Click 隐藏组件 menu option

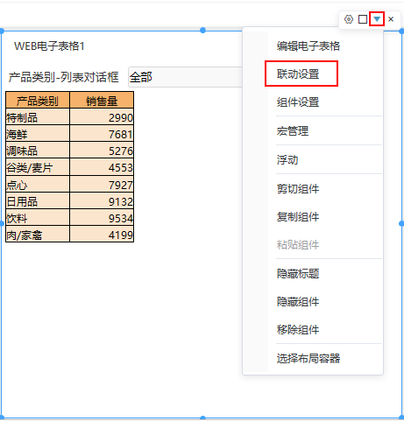pyautogui.click(x=298, y=302)
